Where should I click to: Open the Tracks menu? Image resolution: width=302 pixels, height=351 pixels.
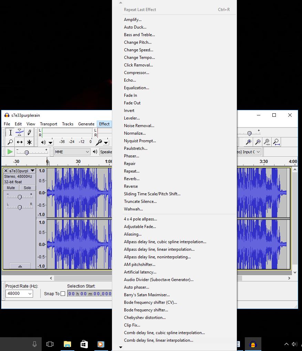pyautogui.click(x=67, y=124)
